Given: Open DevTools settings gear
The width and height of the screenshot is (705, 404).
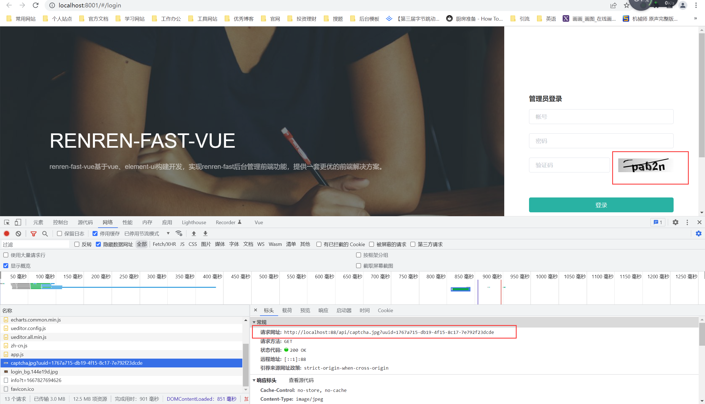Looking at the screenshot, I should [x=675, y=222].
